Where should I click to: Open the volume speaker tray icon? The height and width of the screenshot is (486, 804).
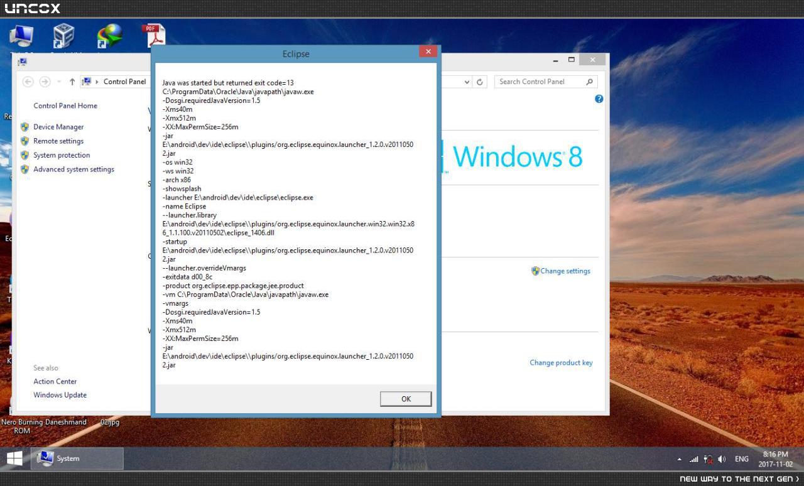[x=722, y=459]
